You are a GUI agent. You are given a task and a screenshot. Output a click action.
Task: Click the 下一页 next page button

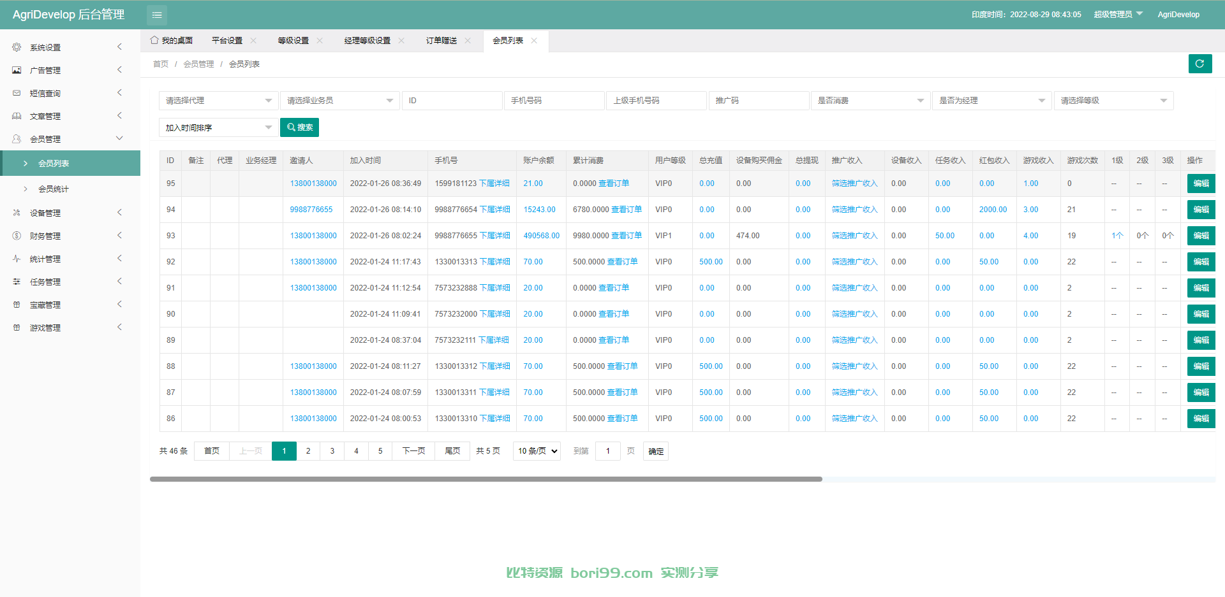click(x=413, y=451)
